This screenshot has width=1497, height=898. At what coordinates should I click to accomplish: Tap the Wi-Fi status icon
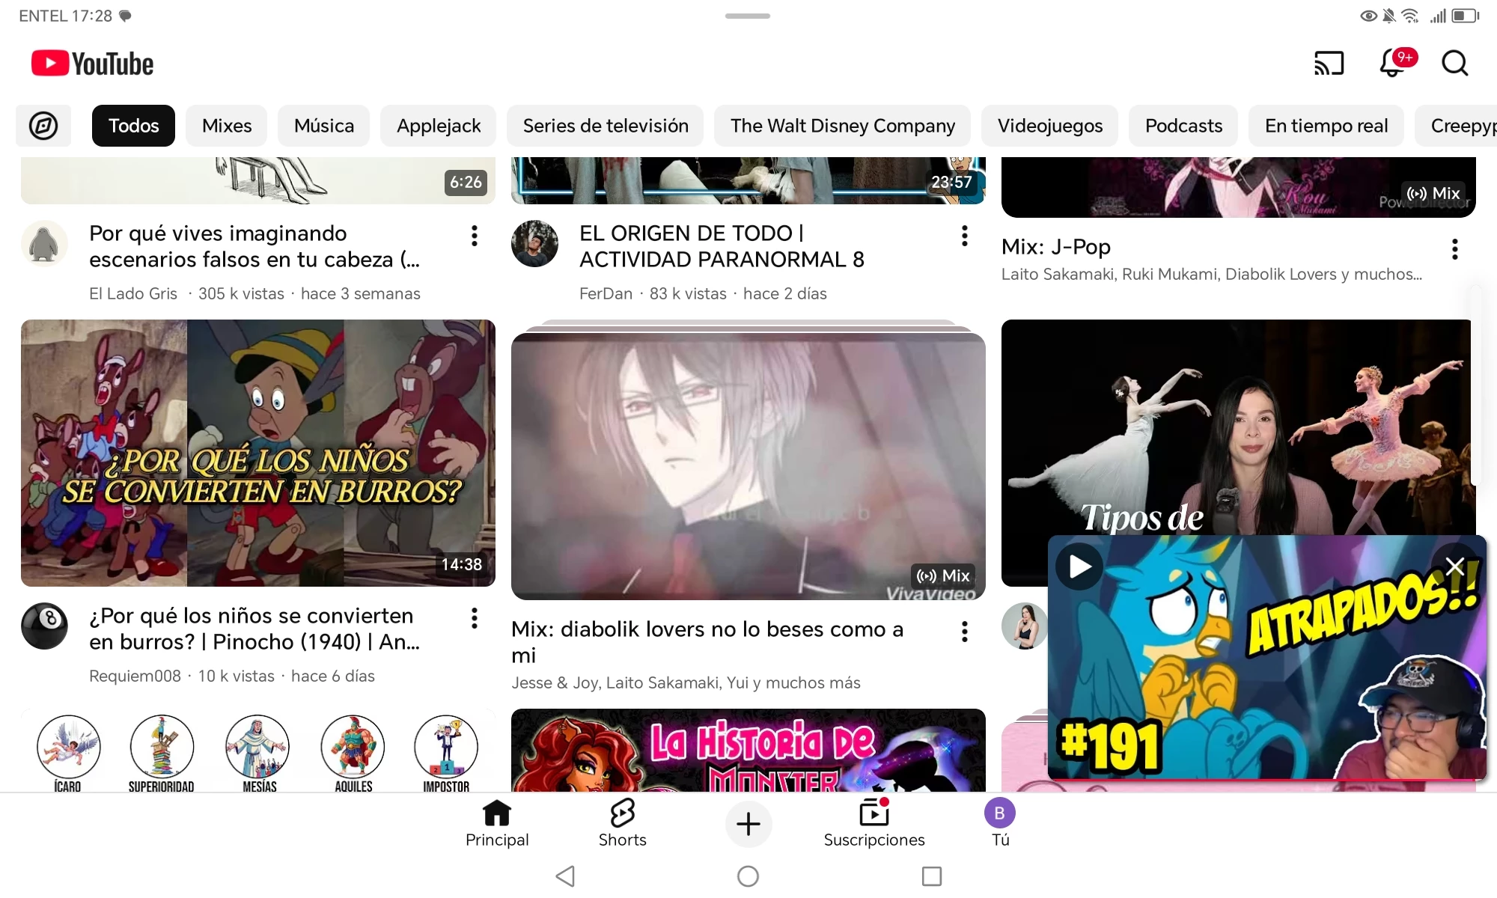[1410, 16]
